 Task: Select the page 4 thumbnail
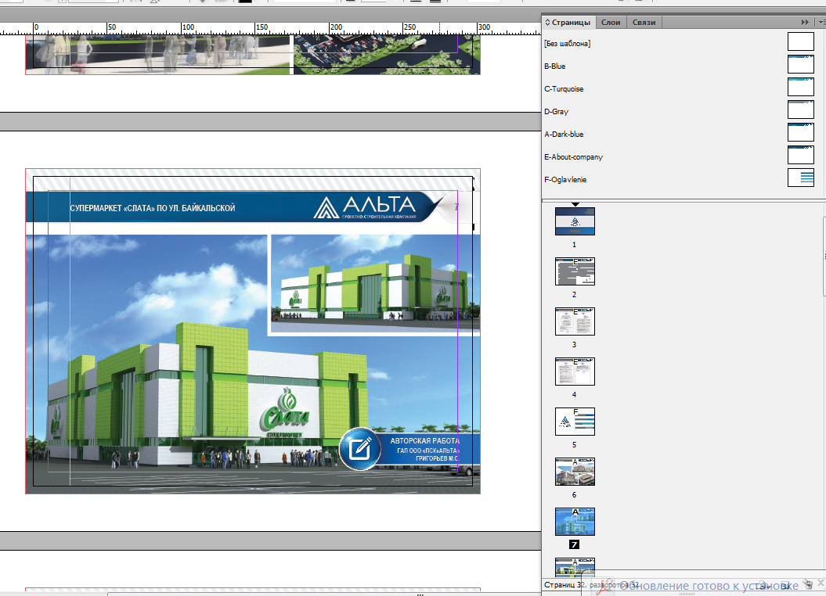(575, 372)
